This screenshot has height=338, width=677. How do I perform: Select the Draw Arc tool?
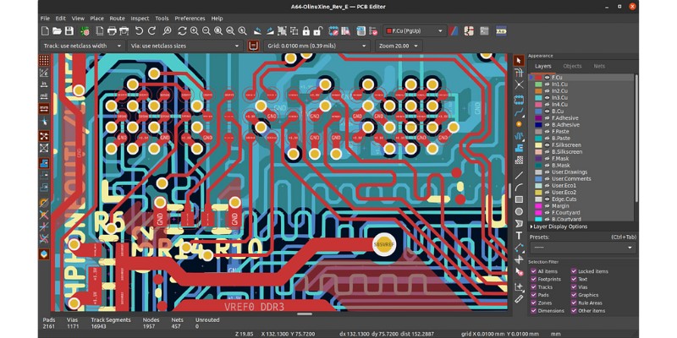click(519, 187)
